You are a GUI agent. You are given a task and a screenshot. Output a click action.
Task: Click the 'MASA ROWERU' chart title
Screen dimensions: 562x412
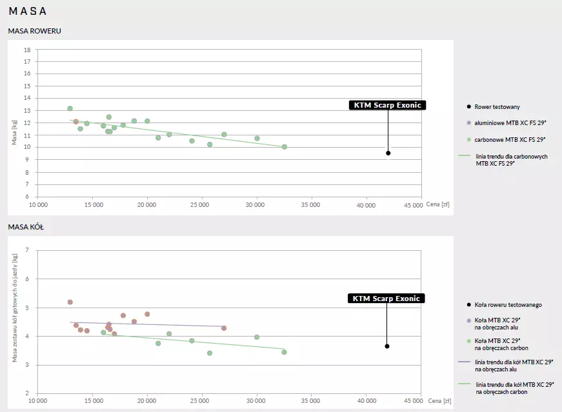coord(34,31)
